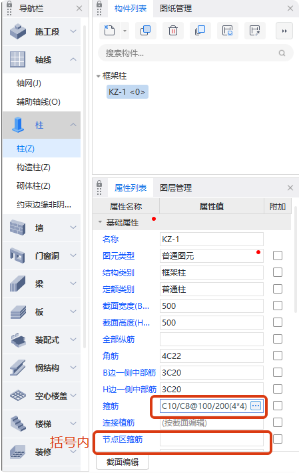Check the 图元类型 附加 checkbox
Screen dimensions: 299x473
[278, 256]
